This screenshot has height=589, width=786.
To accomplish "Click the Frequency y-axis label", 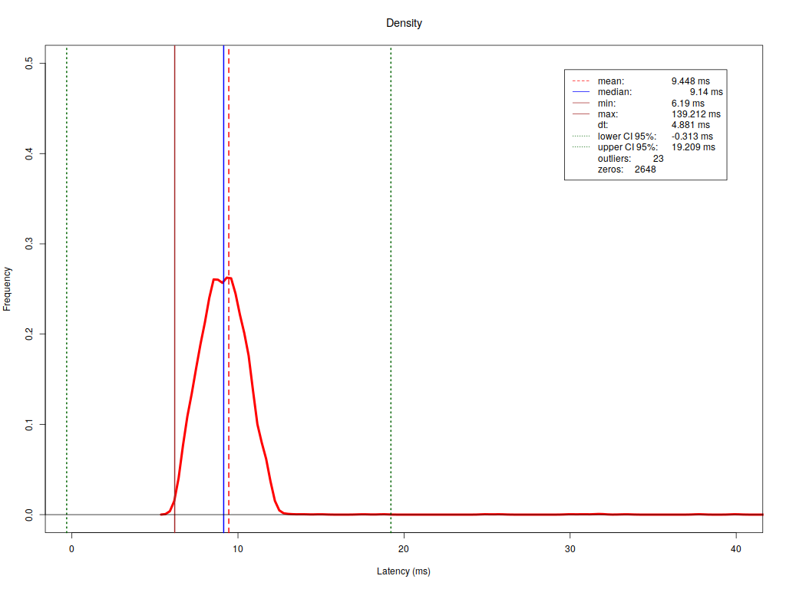I will tap(8, 288).
